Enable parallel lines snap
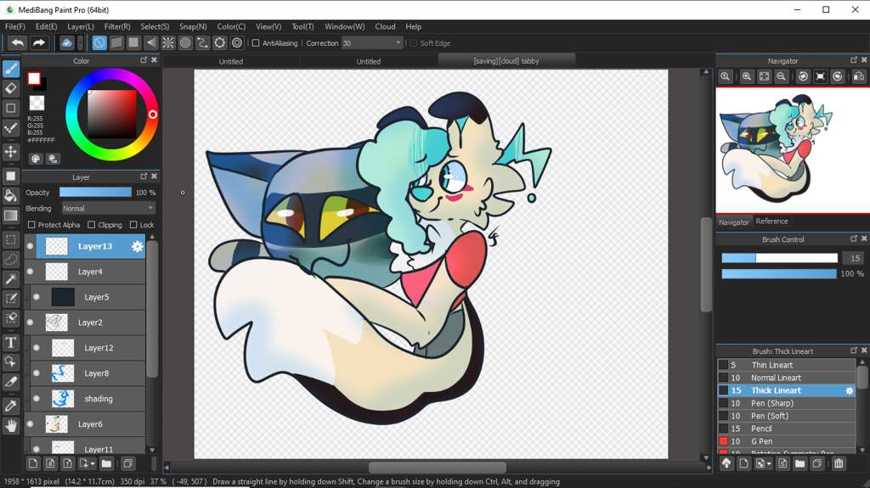Screen dimensions: 870x488 [116, 42]
